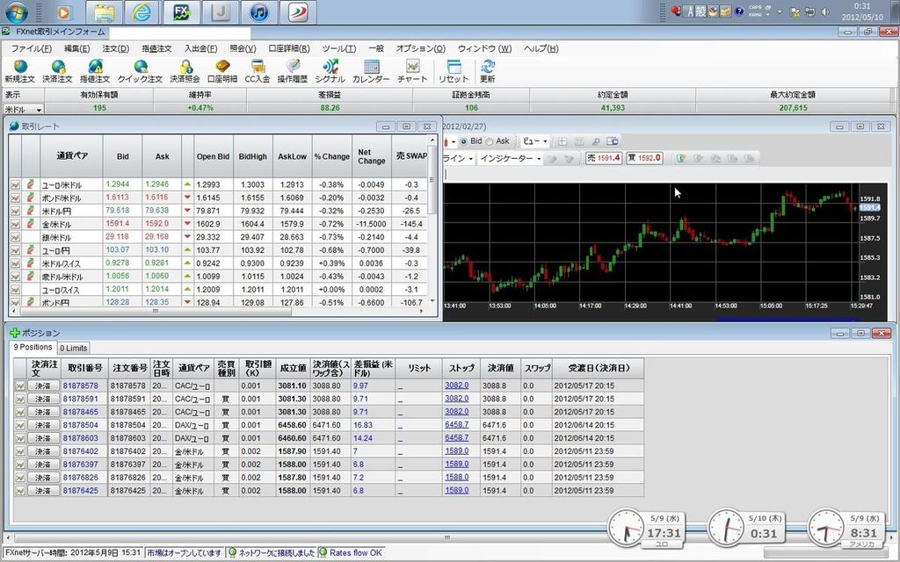This screenshot has height=562, width=900.
Task: Click the 通貨ペア column header in rates
Action: (72, 156)
